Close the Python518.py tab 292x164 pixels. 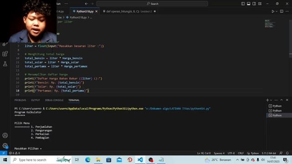(96, 11)
